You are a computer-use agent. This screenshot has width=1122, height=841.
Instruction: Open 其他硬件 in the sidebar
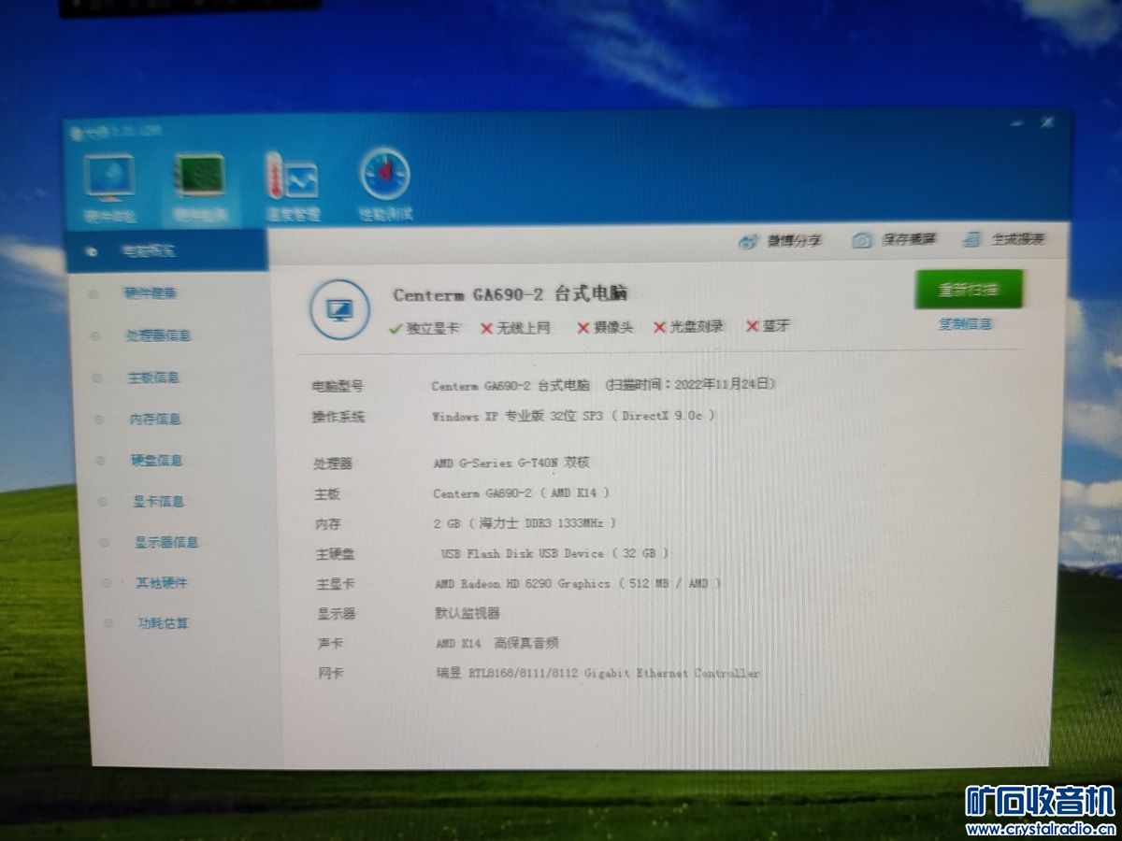[162, 582]
